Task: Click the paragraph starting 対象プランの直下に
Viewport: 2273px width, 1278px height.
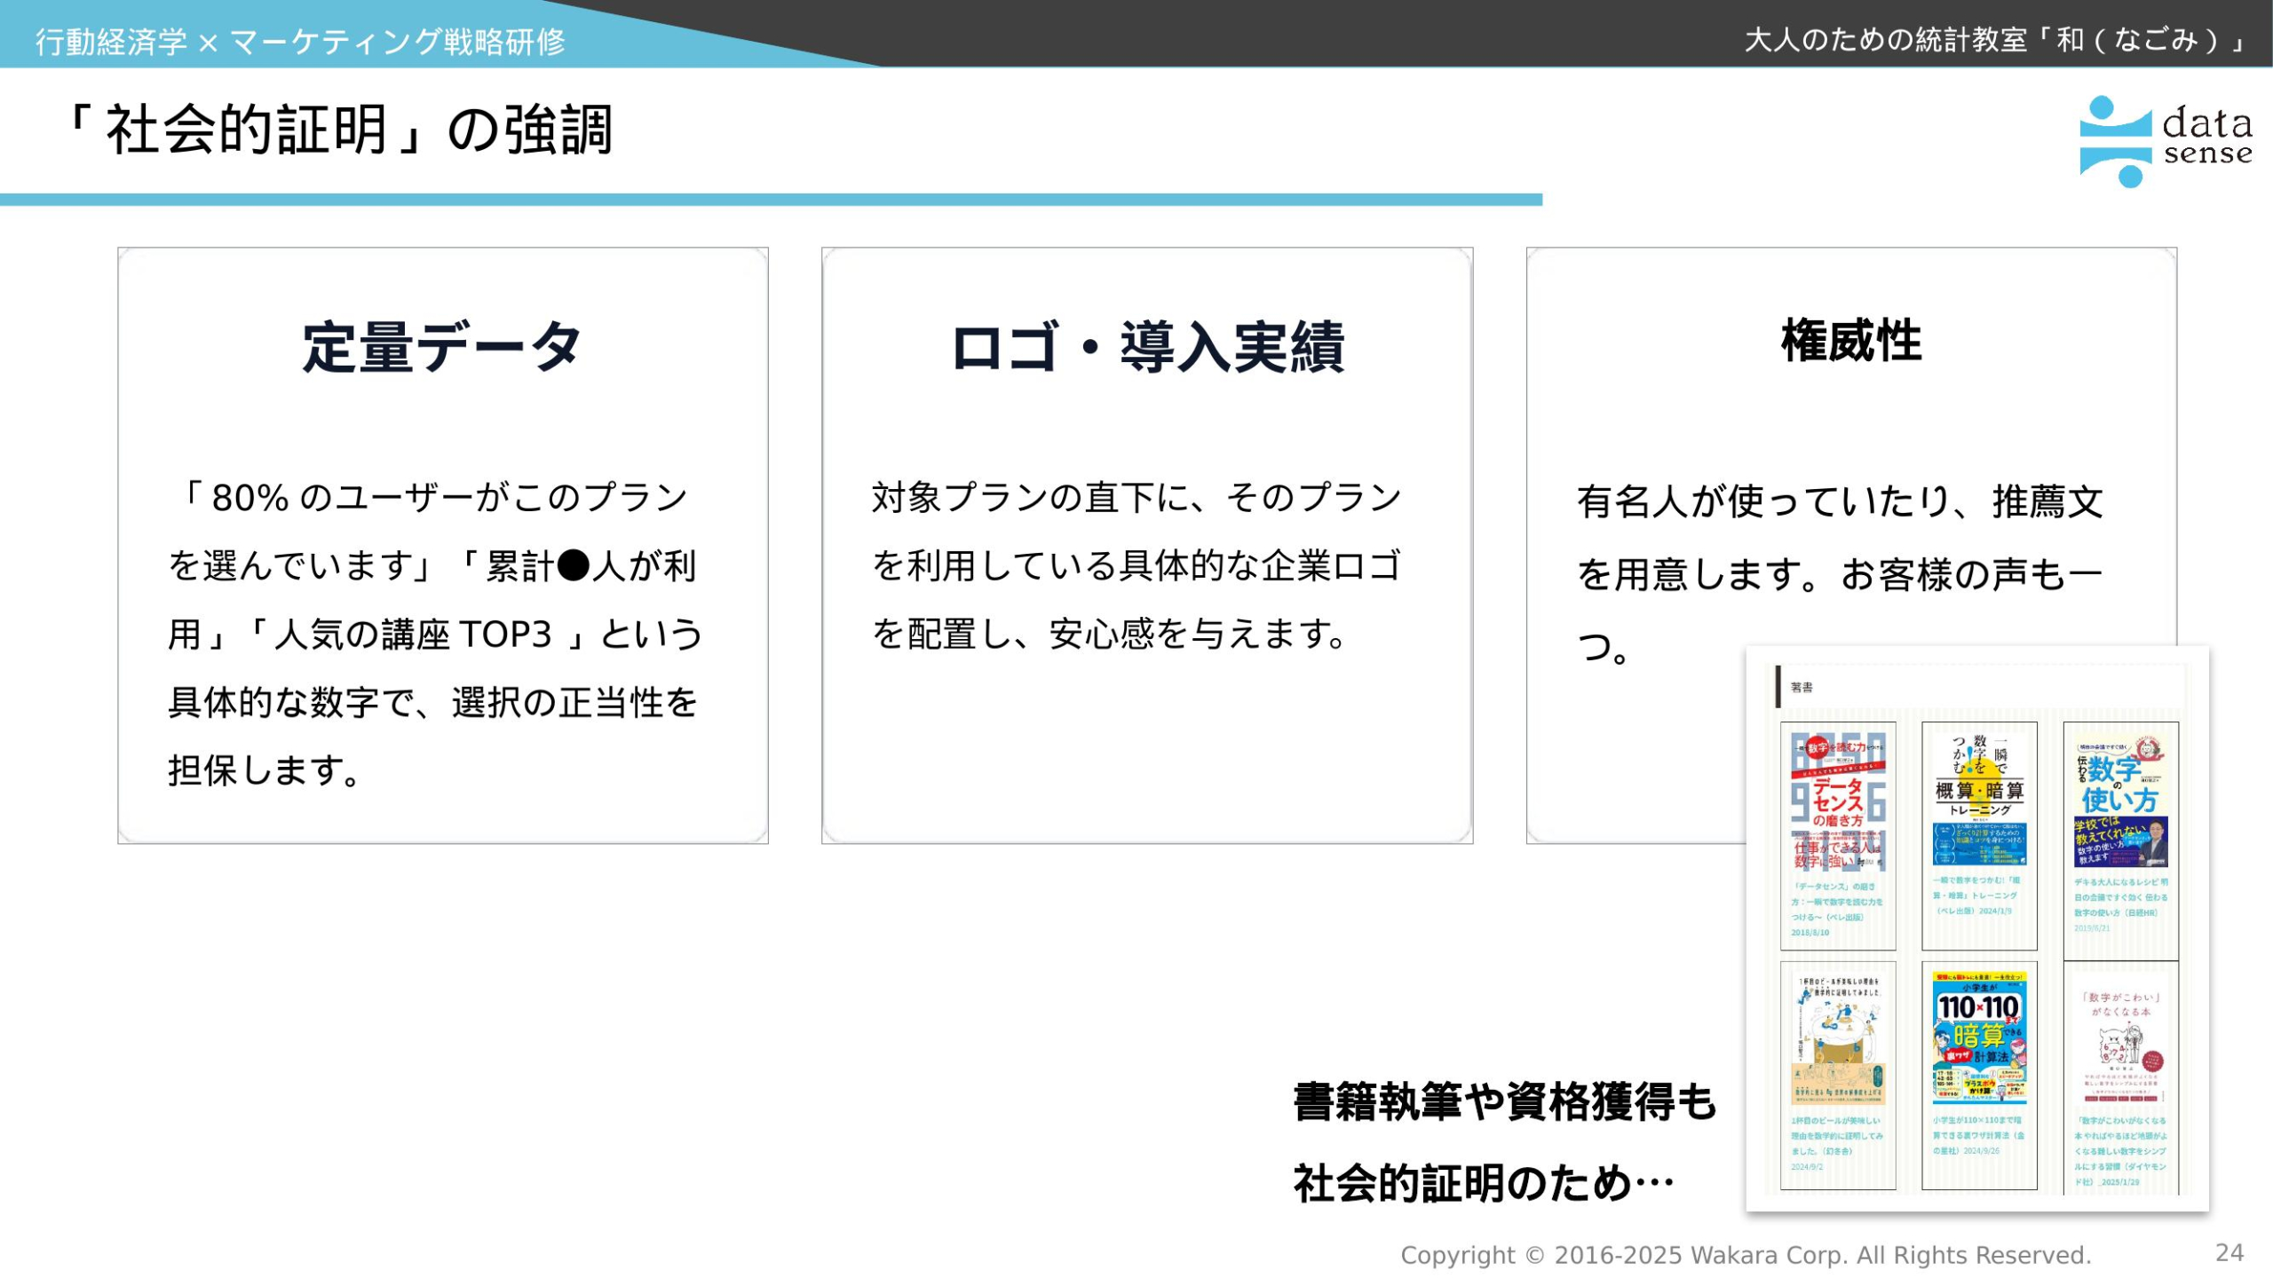Action: (1136, 565)
